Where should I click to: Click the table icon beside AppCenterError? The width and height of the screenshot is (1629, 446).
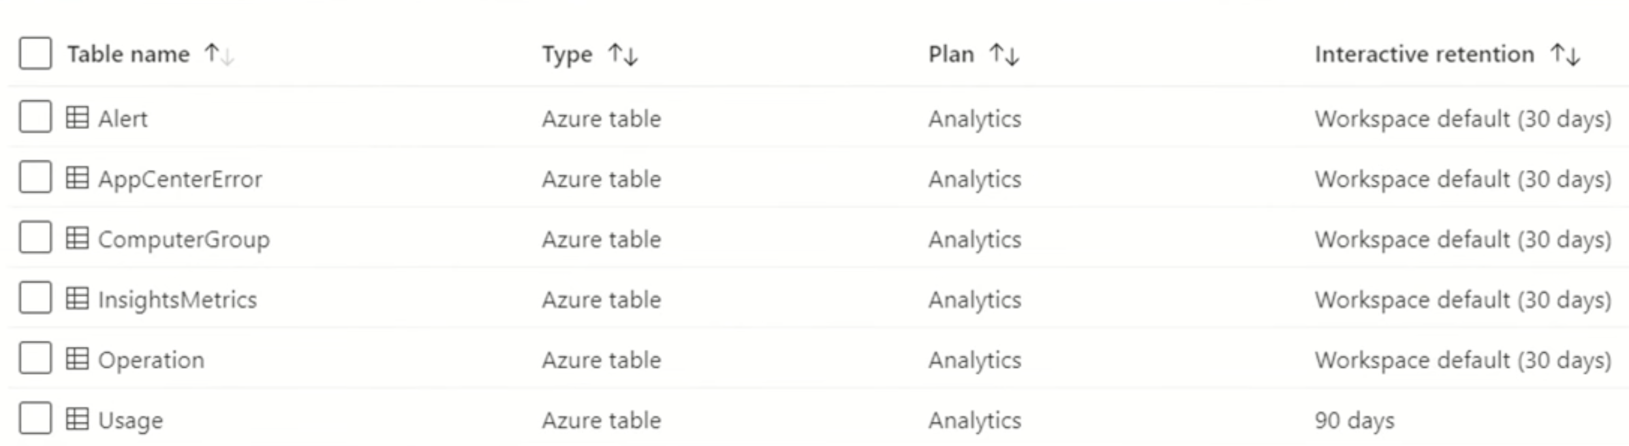coord(77,178)
